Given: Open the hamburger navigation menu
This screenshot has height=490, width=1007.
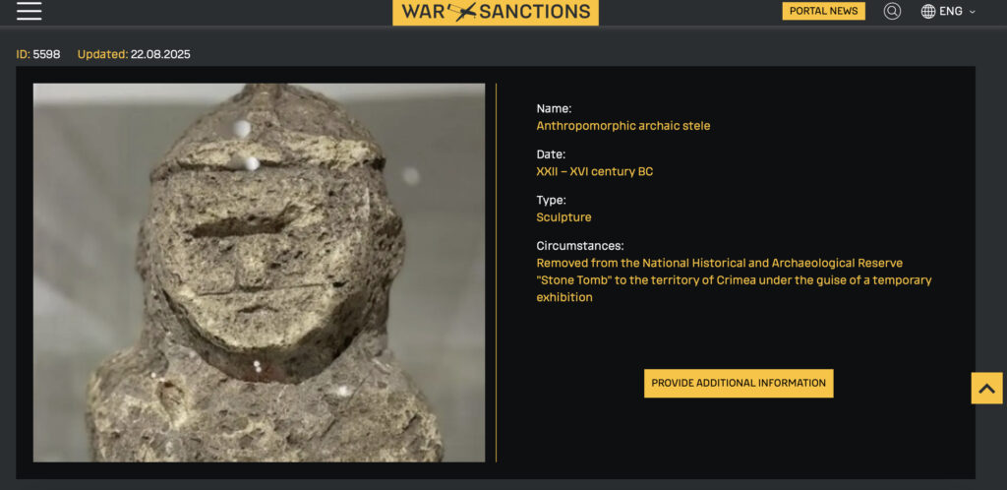Looking at the screenshot, I should click(x=29, y=11).
